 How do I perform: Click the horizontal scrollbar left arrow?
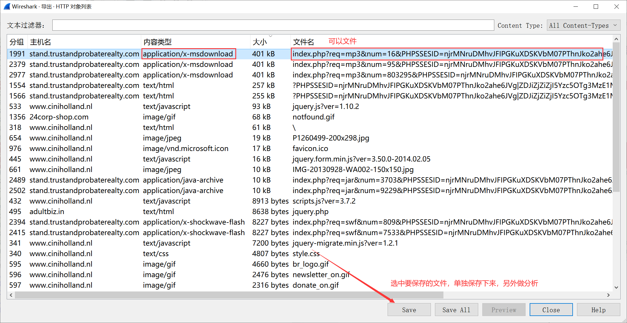pos(11,295)
